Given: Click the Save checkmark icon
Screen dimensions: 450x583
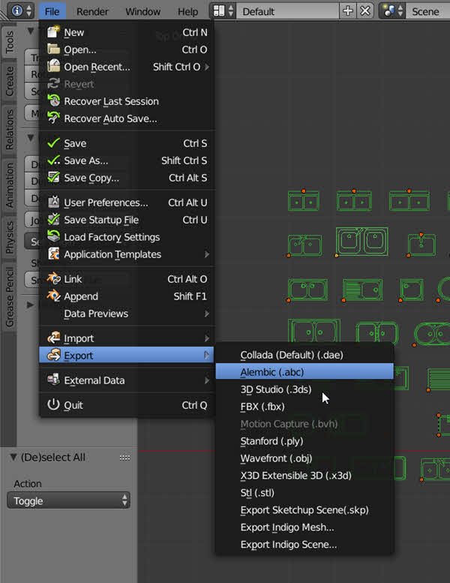Looking at the screenshot, I should [x=53, y=143].
